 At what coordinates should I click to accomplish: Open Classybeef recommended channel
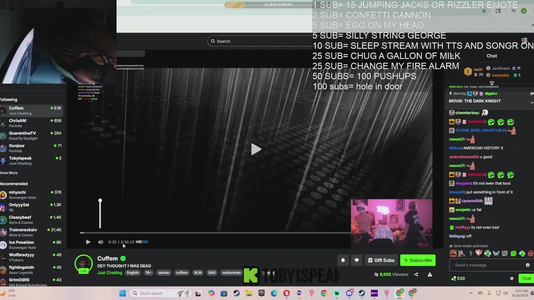(x=32, y=220)
